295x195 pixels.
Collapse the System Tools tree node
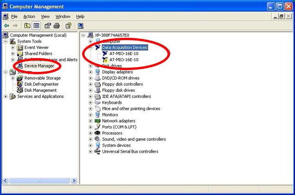tap(6, 41)
